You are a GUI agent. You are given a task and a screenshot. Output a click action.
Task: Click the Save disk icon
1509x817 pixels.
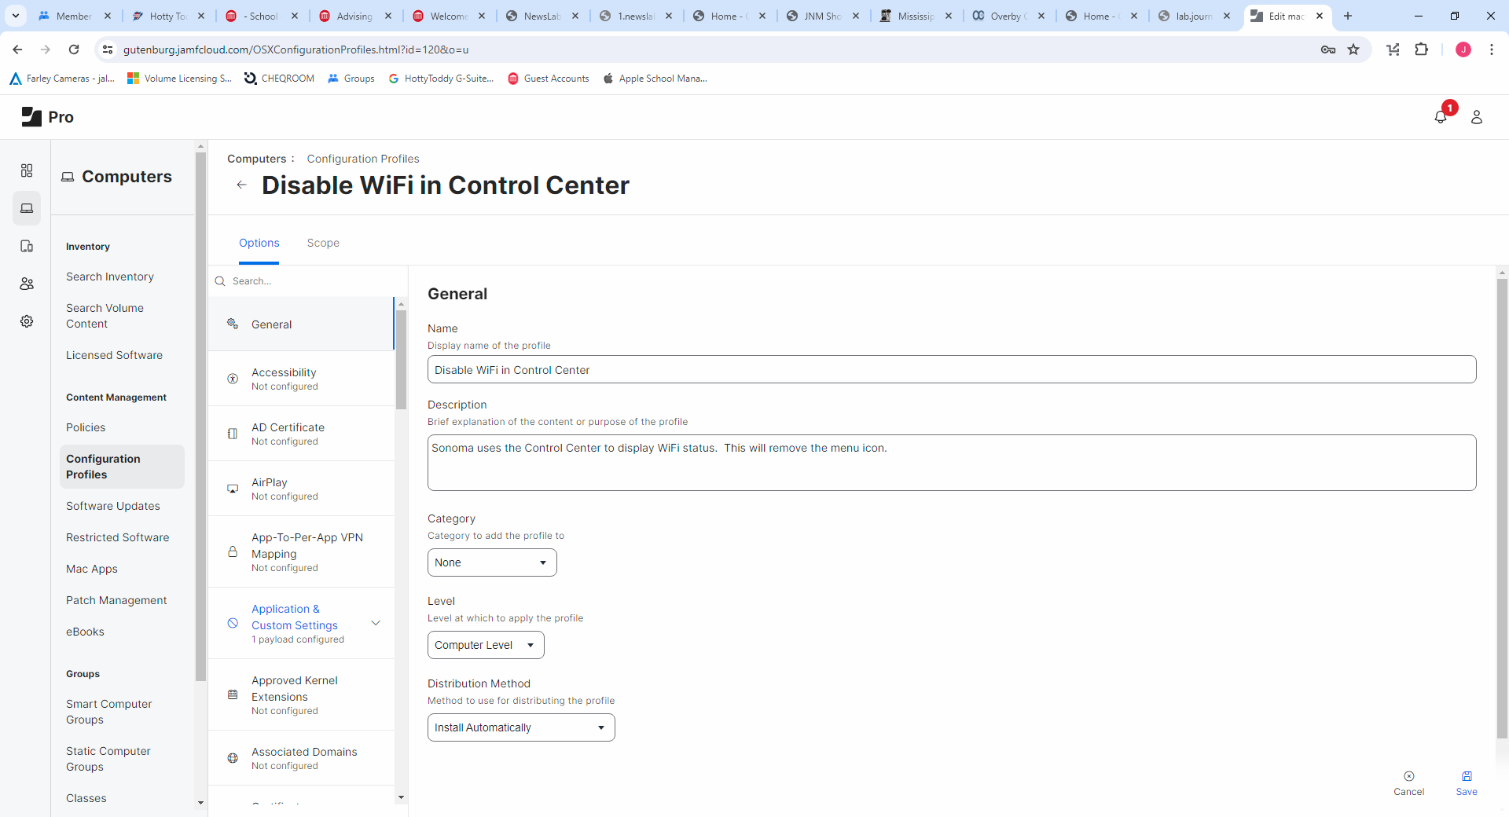point(1467,776)
